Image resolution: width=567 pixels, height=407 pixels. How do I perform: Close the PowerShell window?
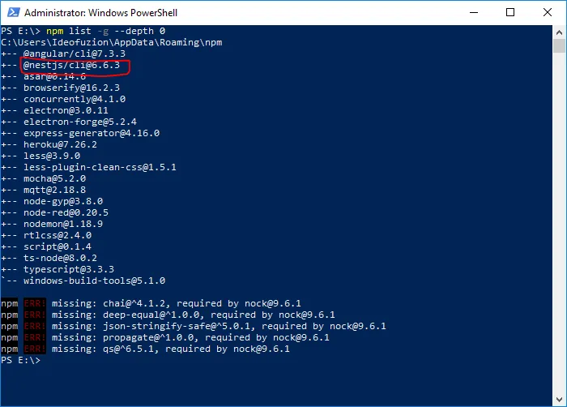[548, 12]
